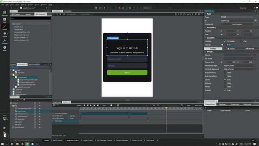Switch to the Assets tab
This screenshot has height=146, width=259.
pyautogui.click(x=28, y=14)
